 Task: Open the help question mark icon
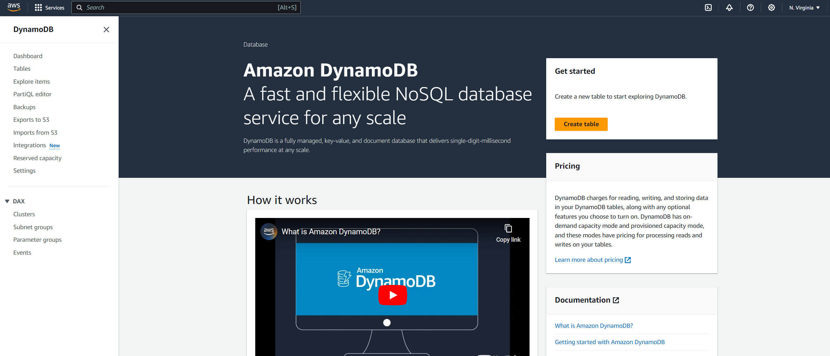(x=750, y=7)
